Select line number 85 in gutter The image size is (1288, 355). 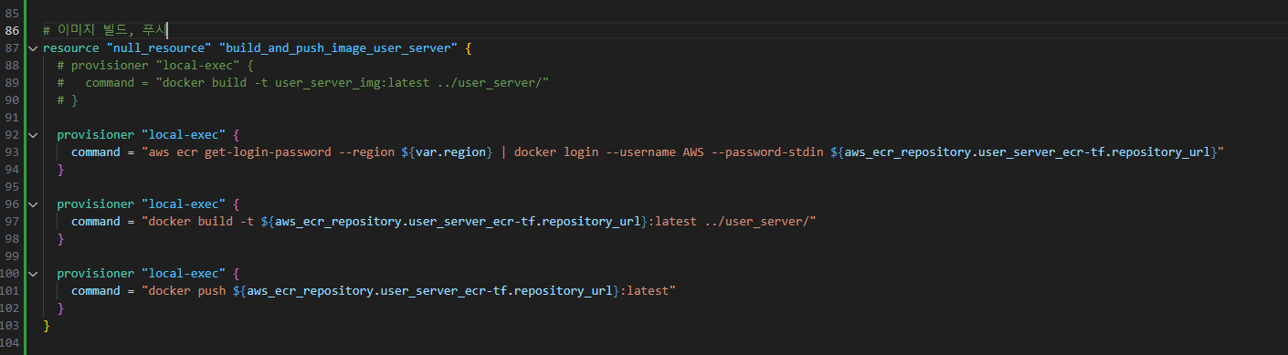coord(12,13)
